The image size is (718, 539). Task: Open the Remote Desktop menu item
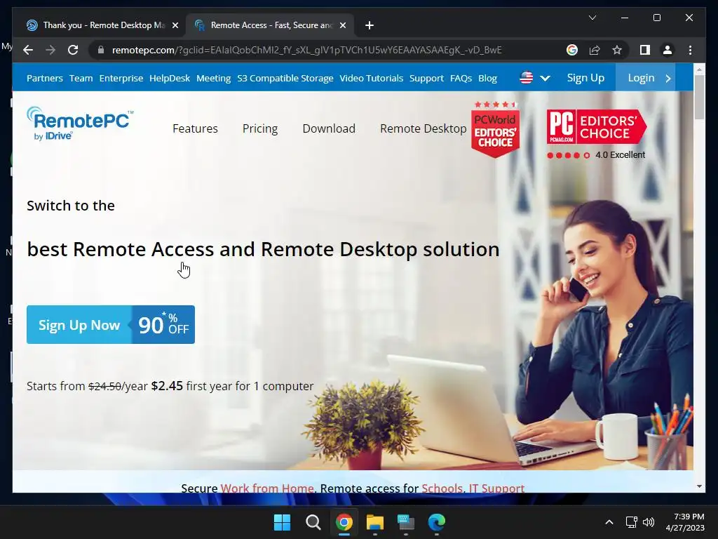tap(423, 128)
